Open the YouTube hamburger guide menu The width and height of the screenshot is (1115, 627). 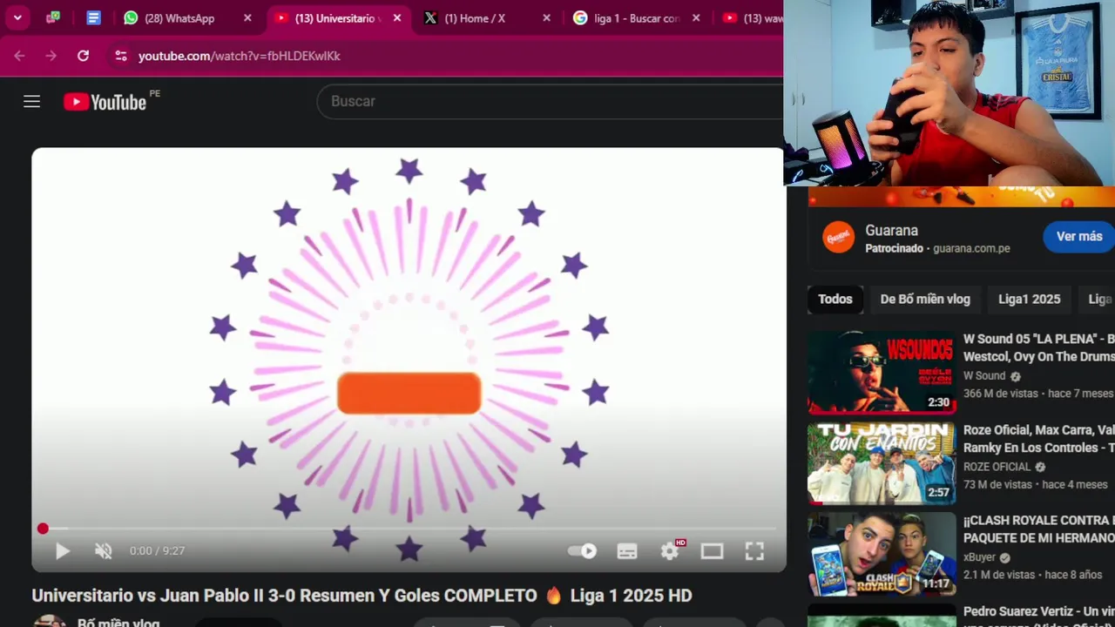tap(32, 102)
